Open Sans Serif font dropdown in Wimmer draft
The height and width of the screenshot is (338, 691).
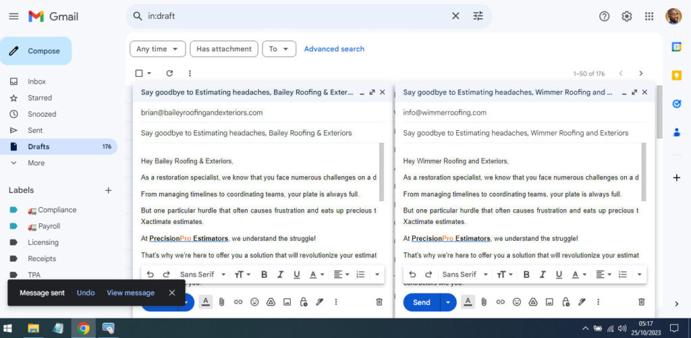464,275
